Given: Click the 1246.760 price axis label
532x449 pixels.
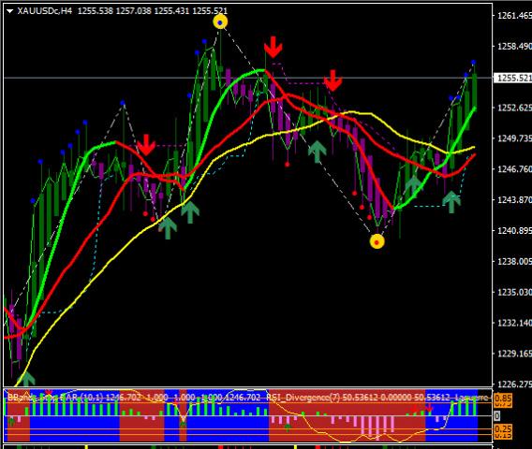Looking at the screenshot, I should 514,169.
